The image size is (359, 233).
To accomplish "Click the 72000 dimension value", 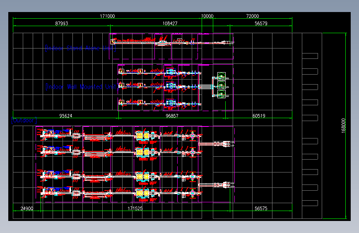I will 253,16.
